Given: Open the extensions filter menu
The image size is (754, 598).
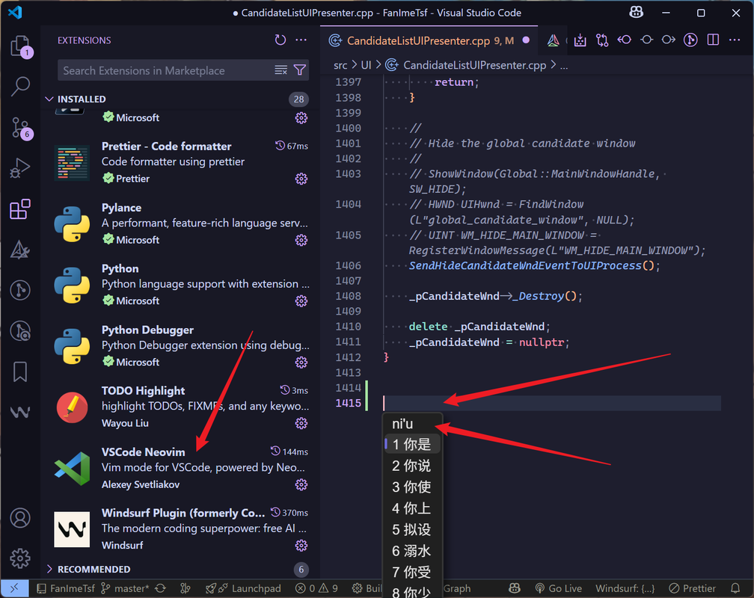Looking at the screenshot, I should coord(299,70).
